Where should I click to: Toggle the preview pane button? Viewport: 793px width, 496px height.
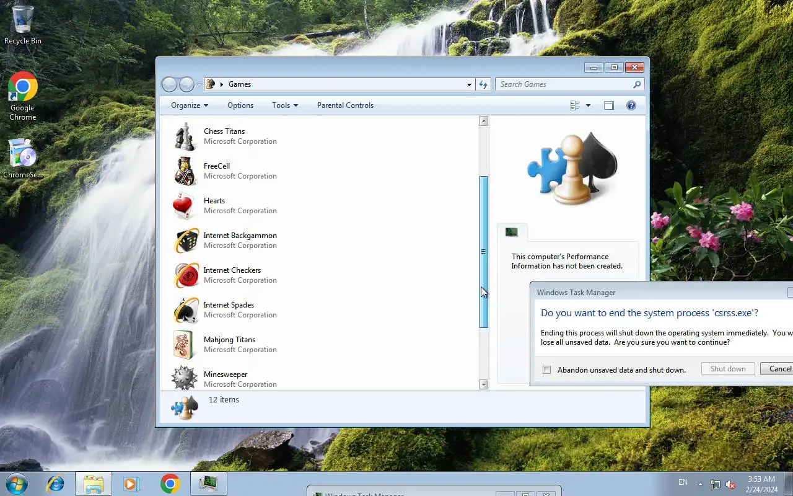pyautogui.click(x=609, y=105)
